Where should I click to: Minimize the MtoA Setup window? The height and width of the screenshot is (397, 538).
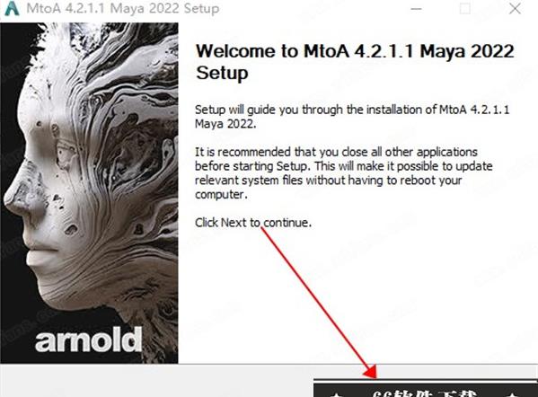tap(416, 9)
